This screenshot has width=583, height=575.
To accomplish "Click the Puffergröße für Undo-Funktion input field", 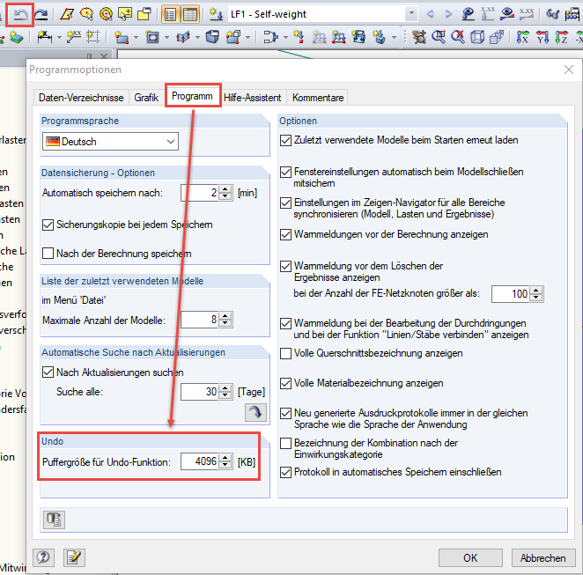I will click(x=200, y=461).
